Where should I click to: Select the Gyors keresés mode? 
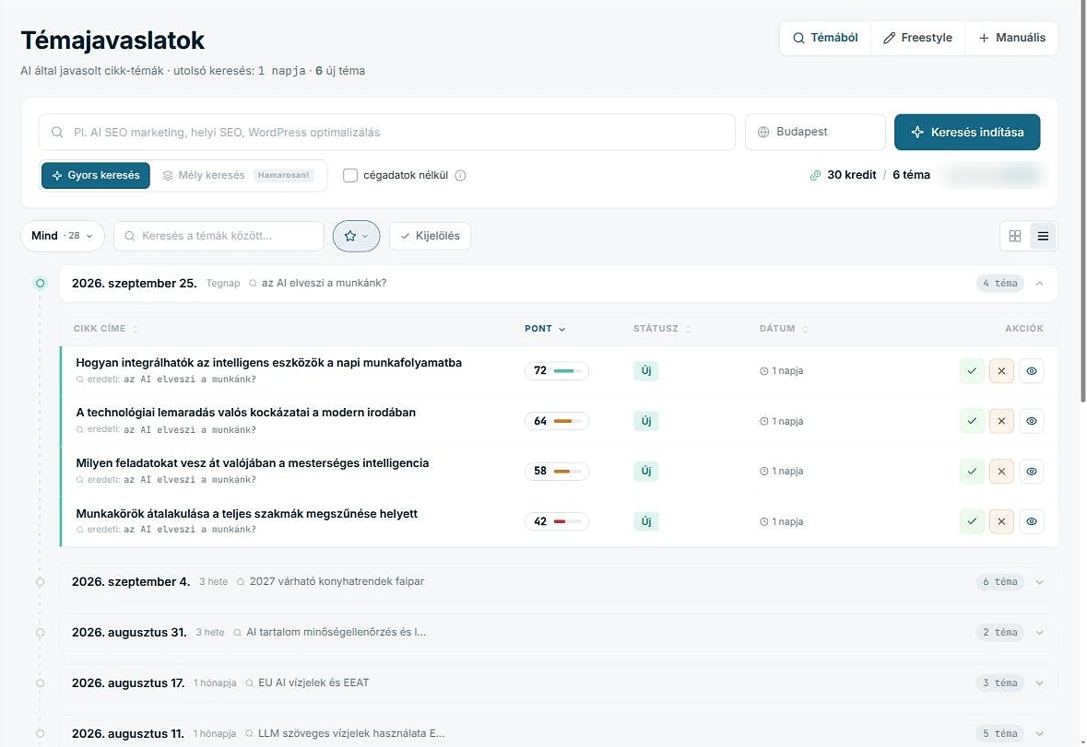pos(96,175)
